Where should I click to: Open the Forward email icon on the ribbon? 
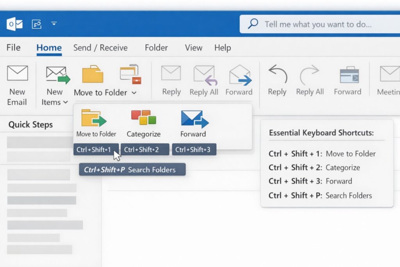pos(239,74)
